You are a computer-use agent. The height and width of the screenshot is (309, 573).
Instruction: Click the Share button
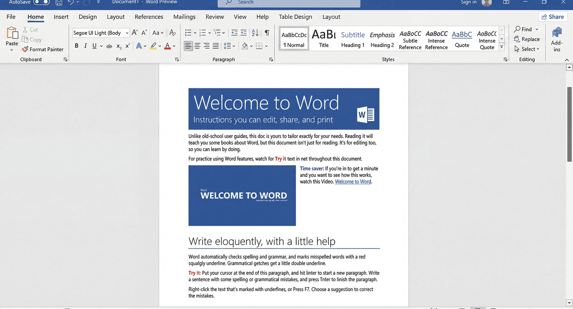coord(553,17)
